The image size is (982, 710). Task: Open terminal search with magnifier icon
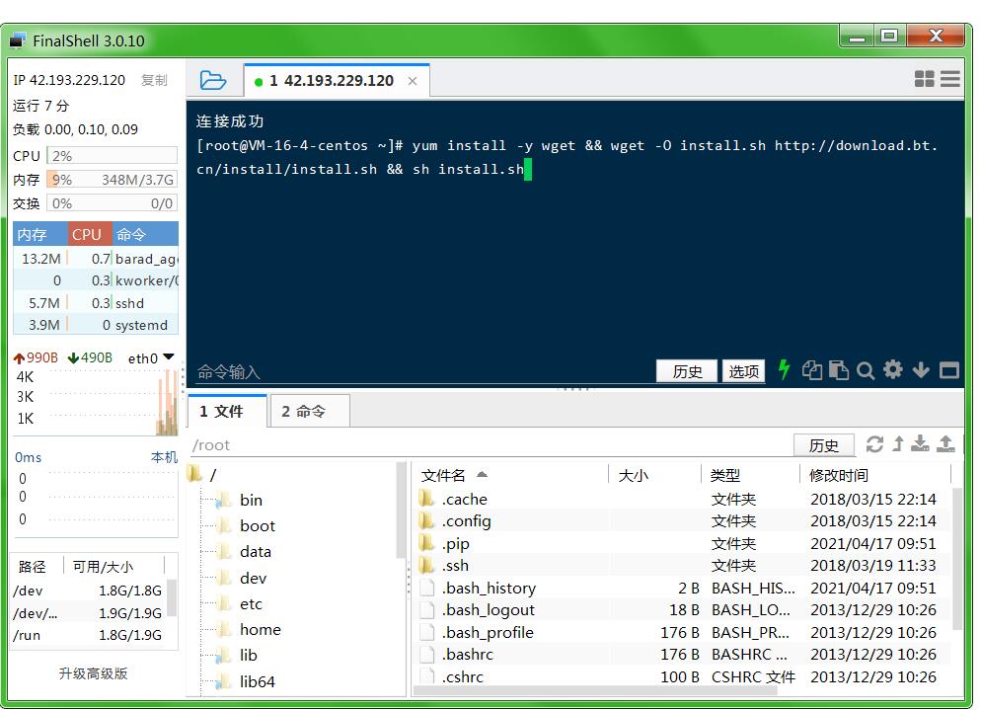866,370
